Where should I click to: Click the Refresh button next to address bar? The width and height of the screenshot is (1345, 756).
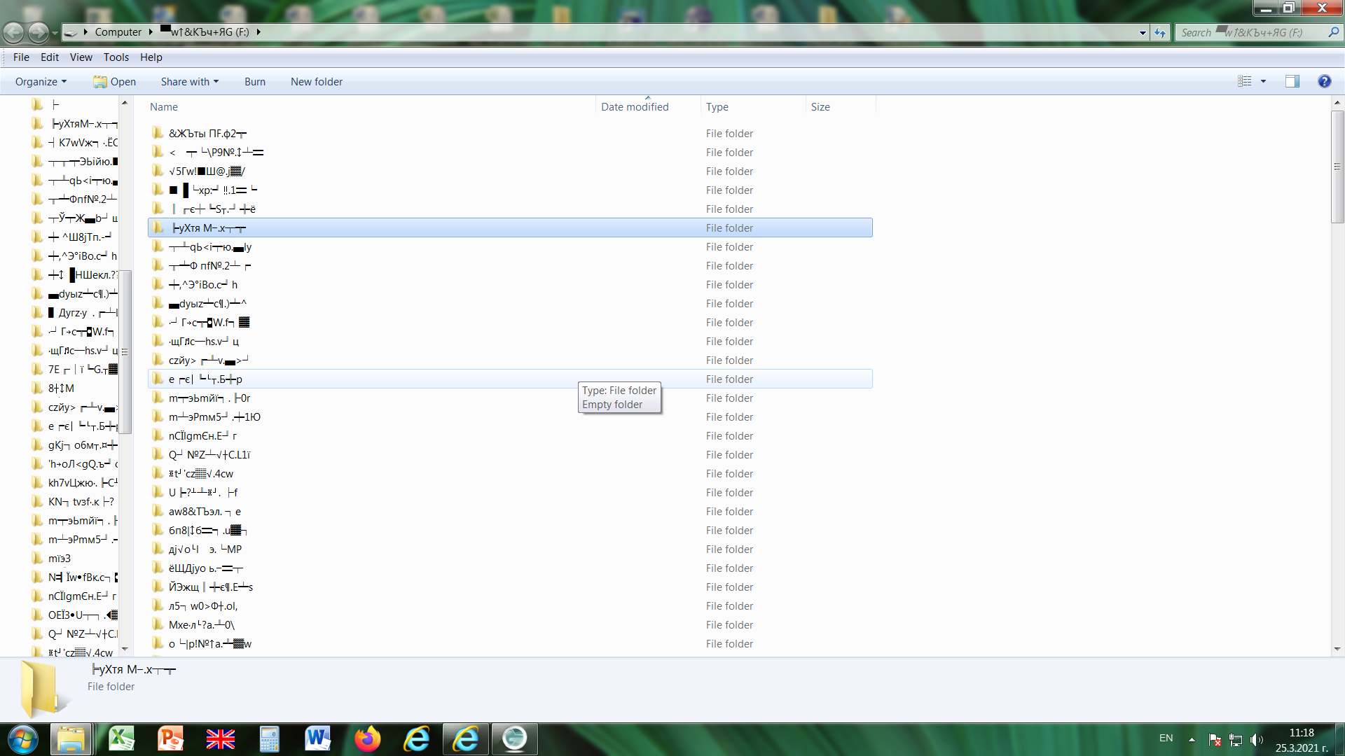(1160, 32)
